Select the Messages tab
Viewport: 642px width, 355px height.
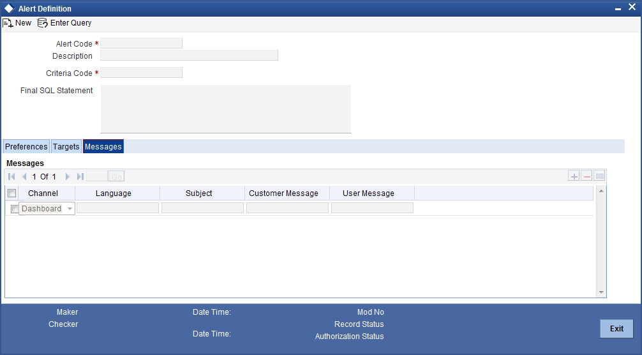tap(103, 147)
